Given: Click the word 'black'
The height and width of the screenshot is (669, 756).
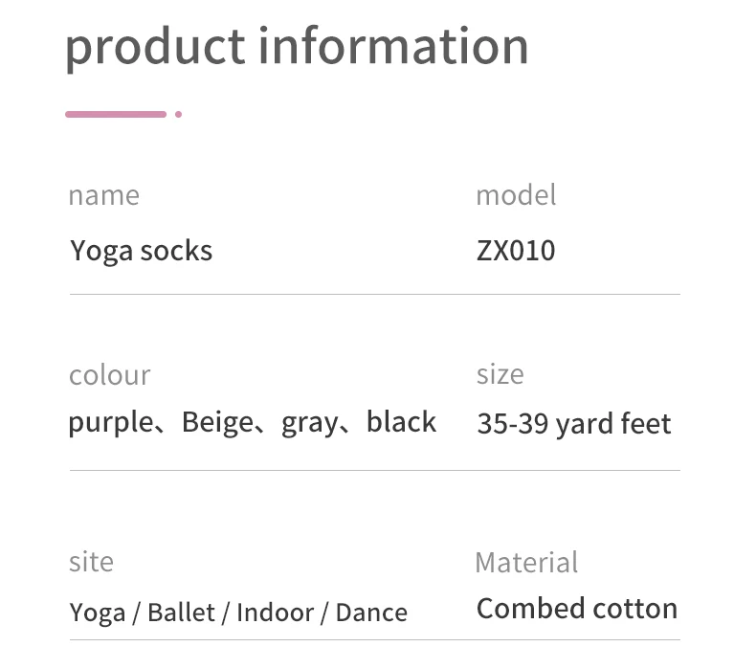Looking at the screenshot, I should [402, 421].
